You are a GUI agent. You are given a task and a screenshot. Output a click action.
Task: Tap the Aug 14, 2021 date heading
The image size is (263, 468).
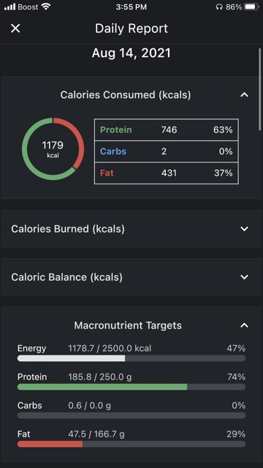(x=131, y=53)
